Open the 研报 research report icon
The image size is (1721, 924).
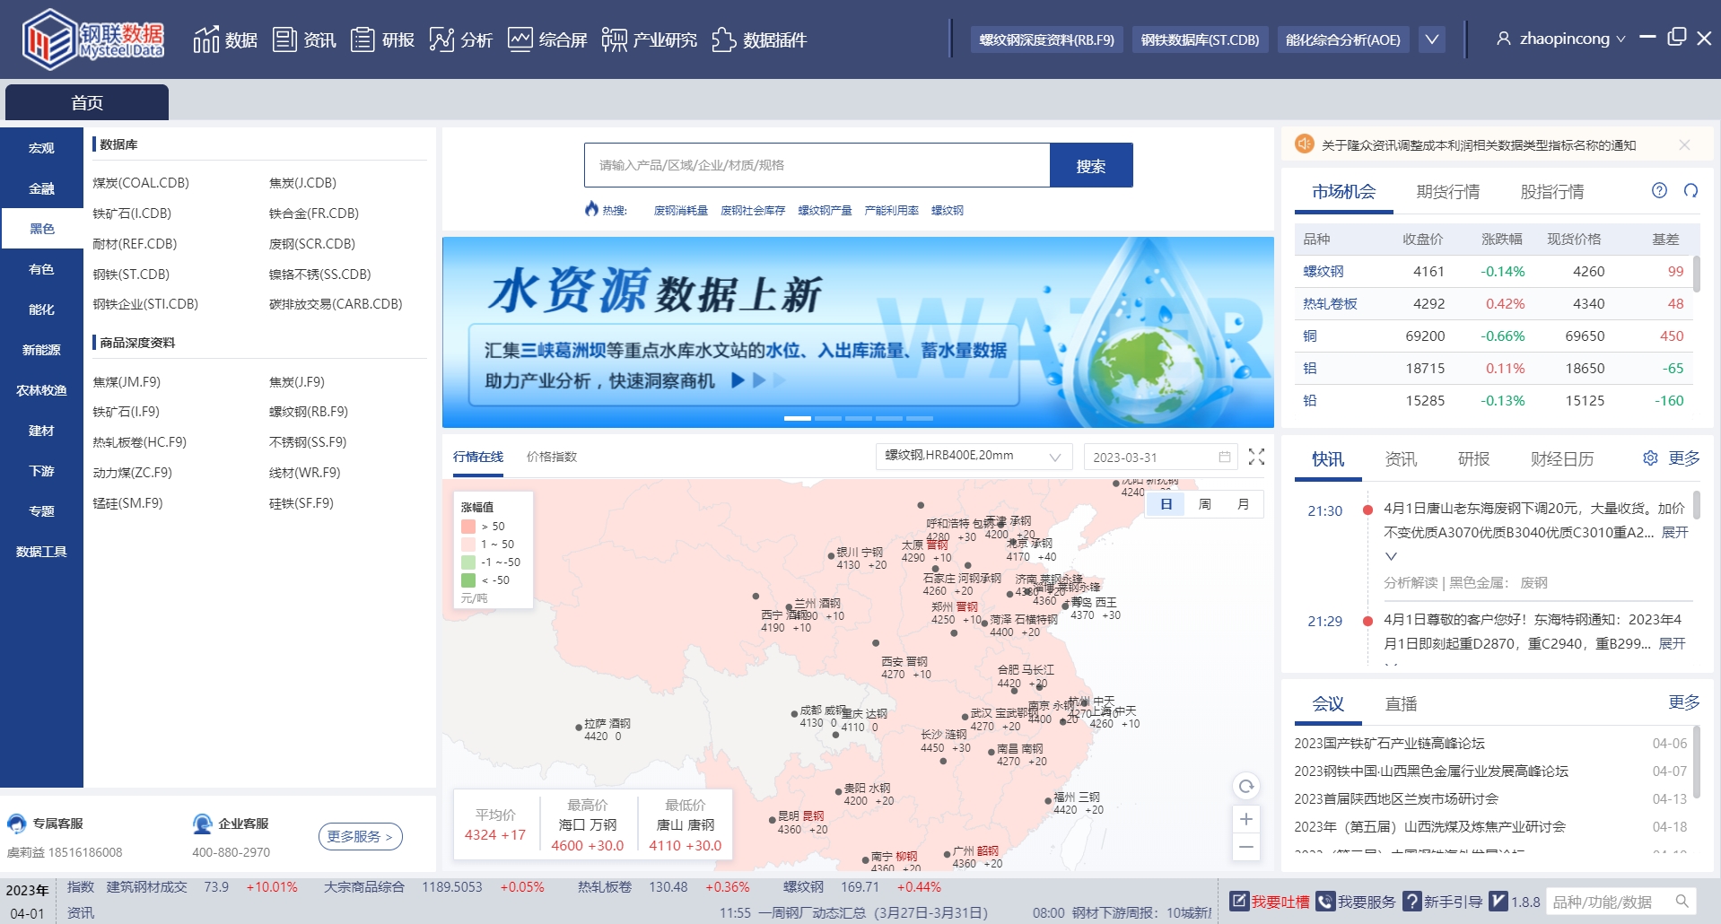(x=363, y=39)
